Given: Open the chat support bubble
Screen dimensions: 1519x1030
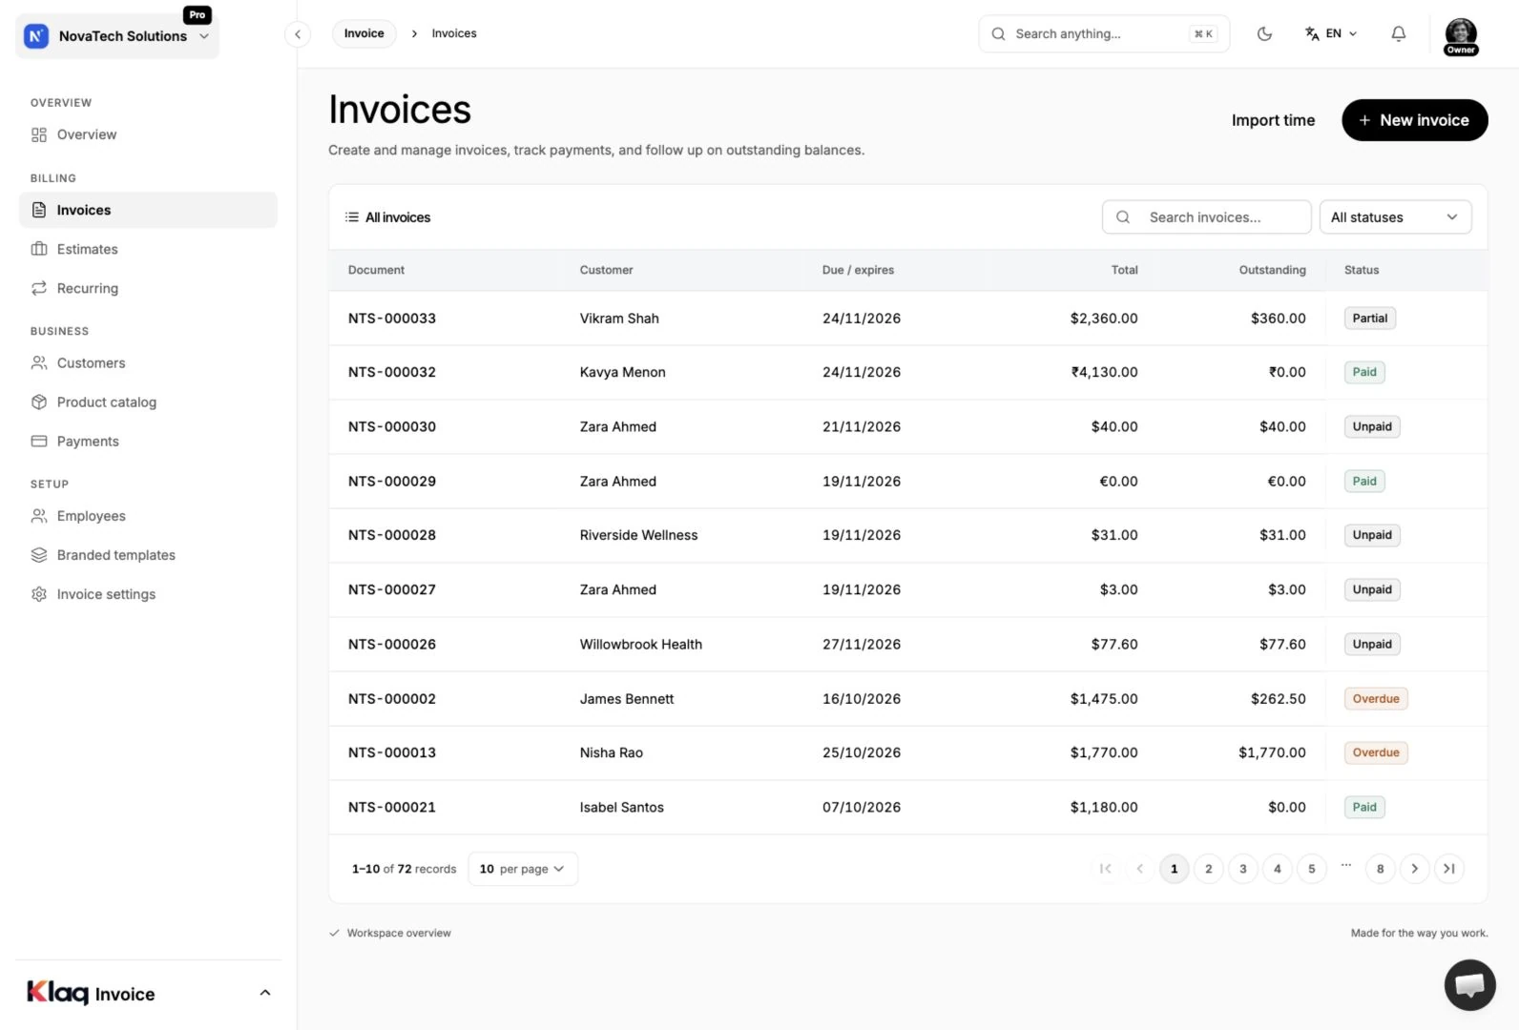Looking at the screenshot, I should point(1469,985).
